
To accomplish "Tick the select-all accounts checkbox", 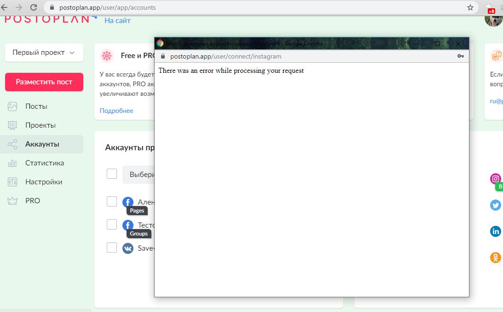I will click(x=112, y=174).
